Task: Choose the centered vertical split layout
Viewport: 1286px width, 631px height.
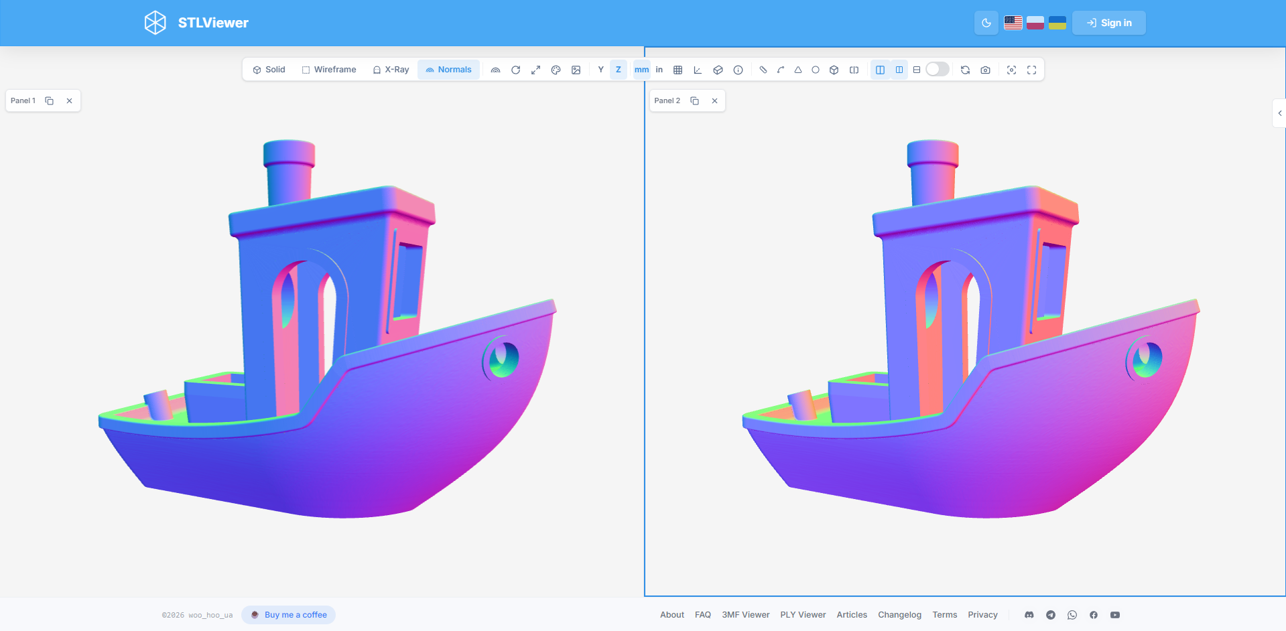Action: [x=899, y=70]
